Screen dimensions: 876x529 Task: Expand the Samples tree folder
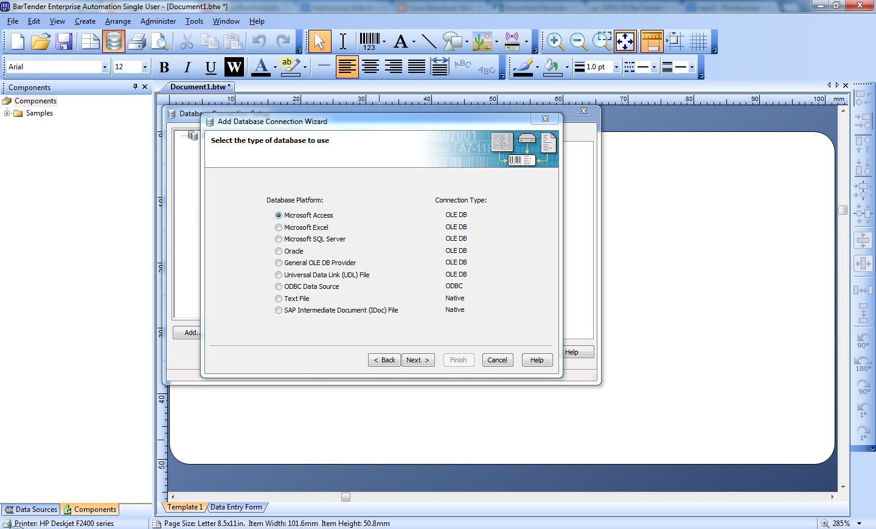pos(7,113)
